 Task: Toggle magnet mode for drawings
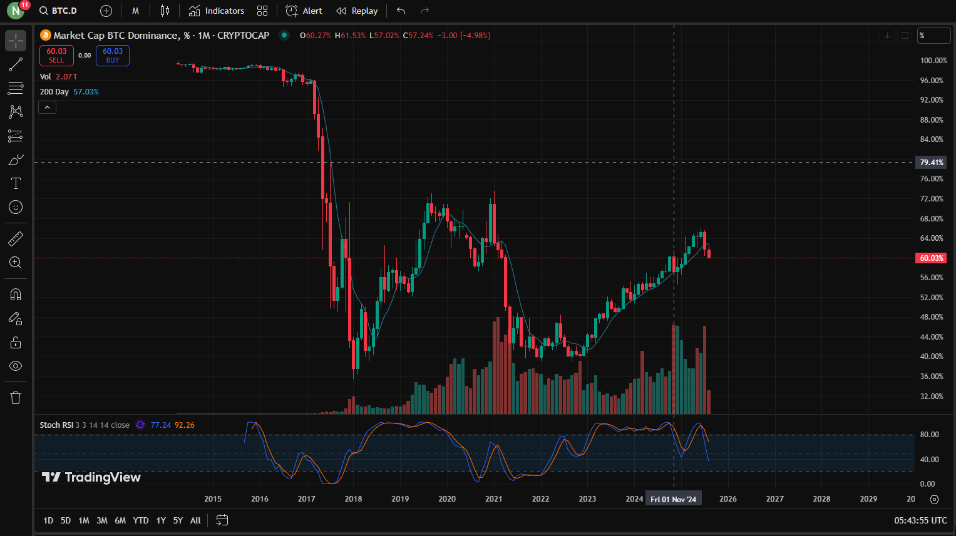click(16, 295)
